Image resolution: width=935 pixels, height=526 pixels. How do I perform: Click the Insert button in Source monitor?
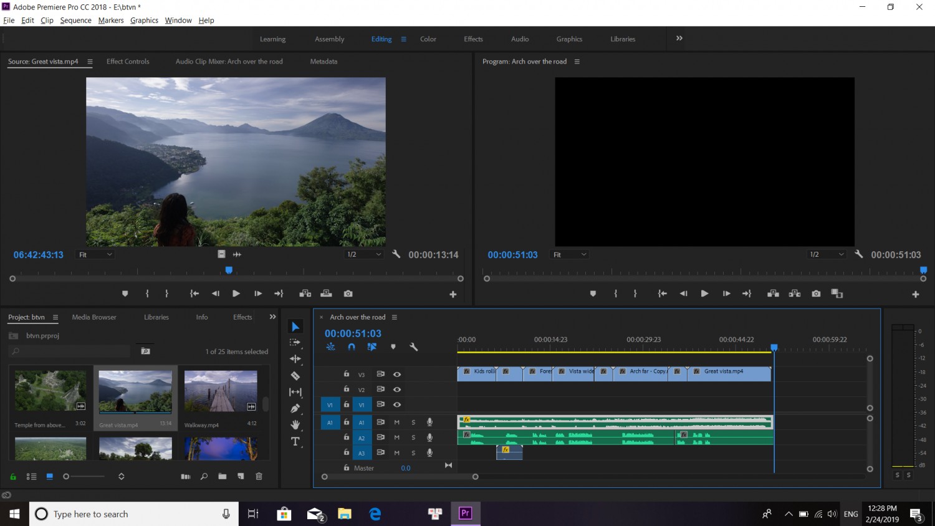(305, 294)
